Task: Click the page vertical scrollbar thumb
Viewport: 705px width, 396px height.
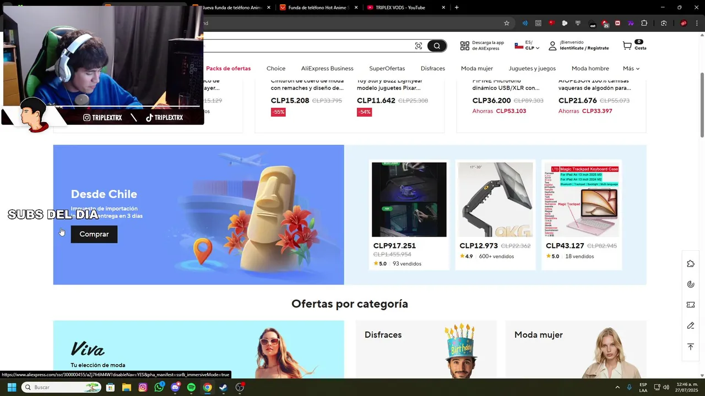Action: 702,105
